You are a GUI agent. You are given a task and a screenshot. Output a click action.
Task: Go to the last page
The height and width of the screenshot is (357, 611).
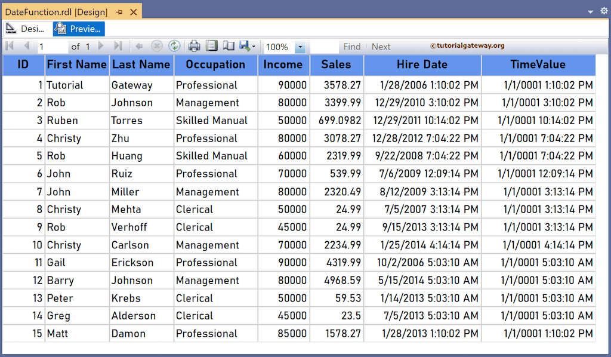(x=117, y=46)
